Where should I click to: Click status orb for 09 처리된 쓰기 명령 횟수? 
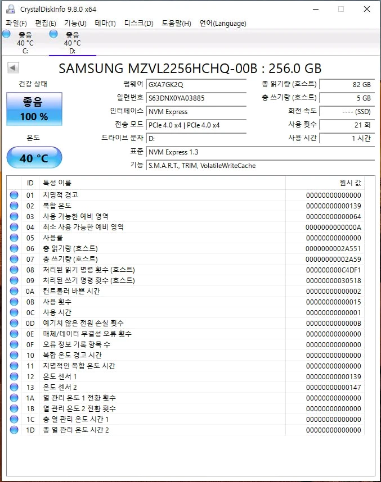(14, 280)
